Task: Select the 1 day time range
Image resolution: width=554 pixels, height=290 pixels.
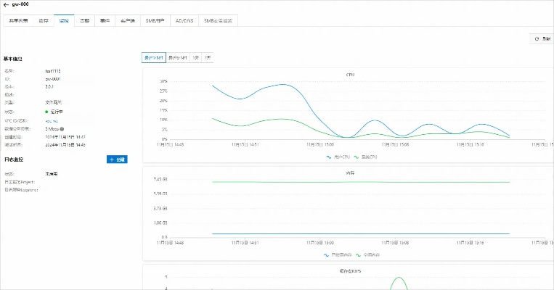Action: (195, 57)
